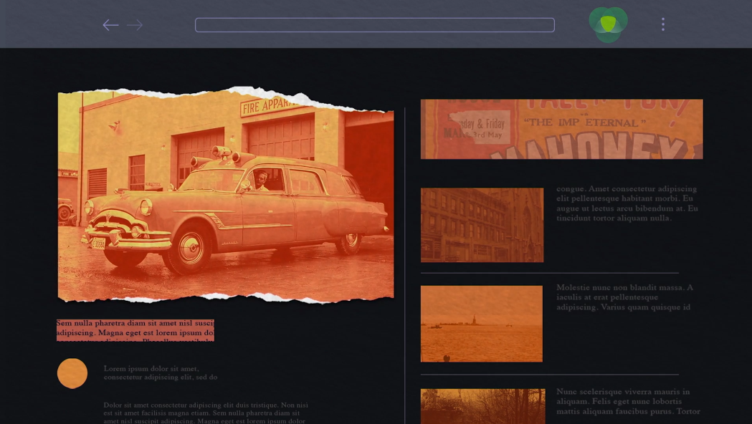Click text 'Molestie nunc non blandit massa'

point(621,287)
